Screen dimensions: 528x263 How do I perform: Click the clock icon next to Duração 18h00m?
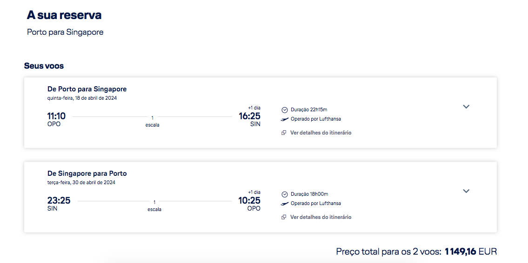[x=285, y=194]
